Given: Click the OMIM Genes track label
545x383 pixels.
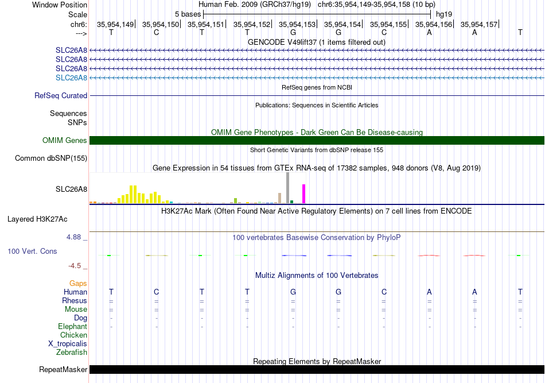Looking at the screenshot, I should [x=65, y=140].
